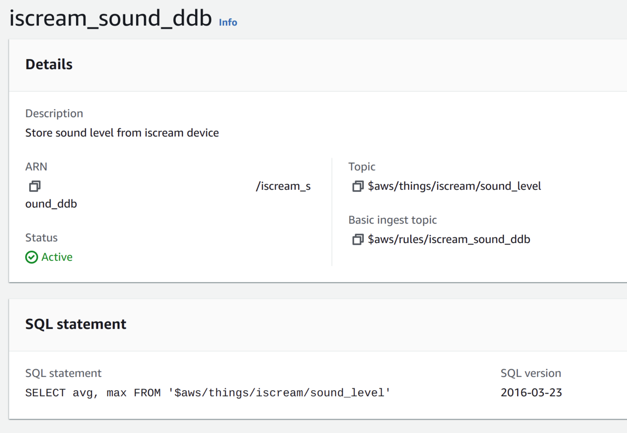Click the SELECT avg, max query text
627x433 pixels.
208,392
